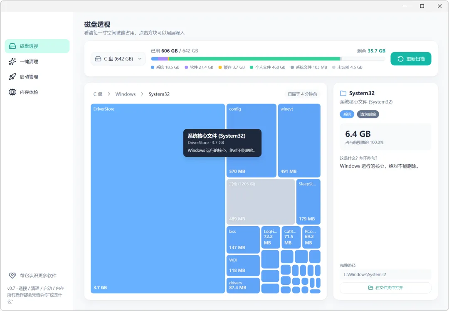Screen dimensions: 449x311
Task: Click the disk usage progress bar
Action: tap(268, 59)
